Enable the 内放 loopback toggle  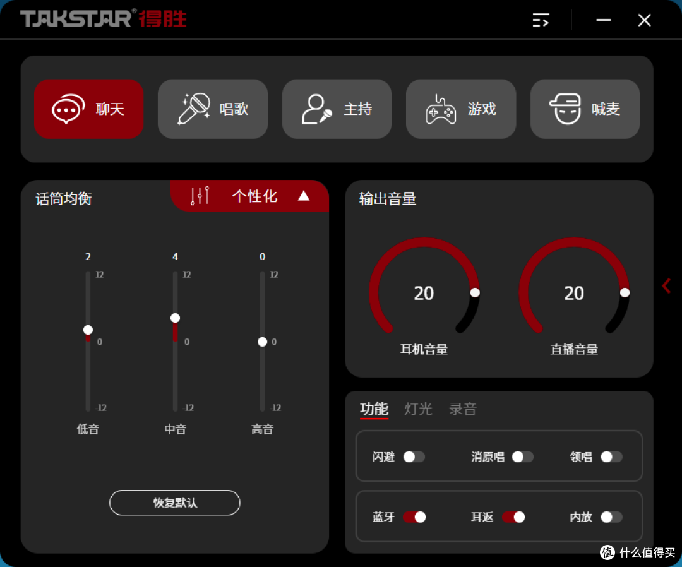coord(611,517)
